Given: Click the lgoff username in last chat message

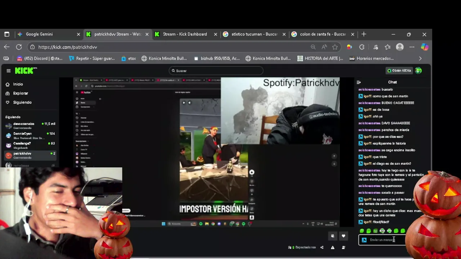Looking at the screenshot, I should [x=367, y=222].
